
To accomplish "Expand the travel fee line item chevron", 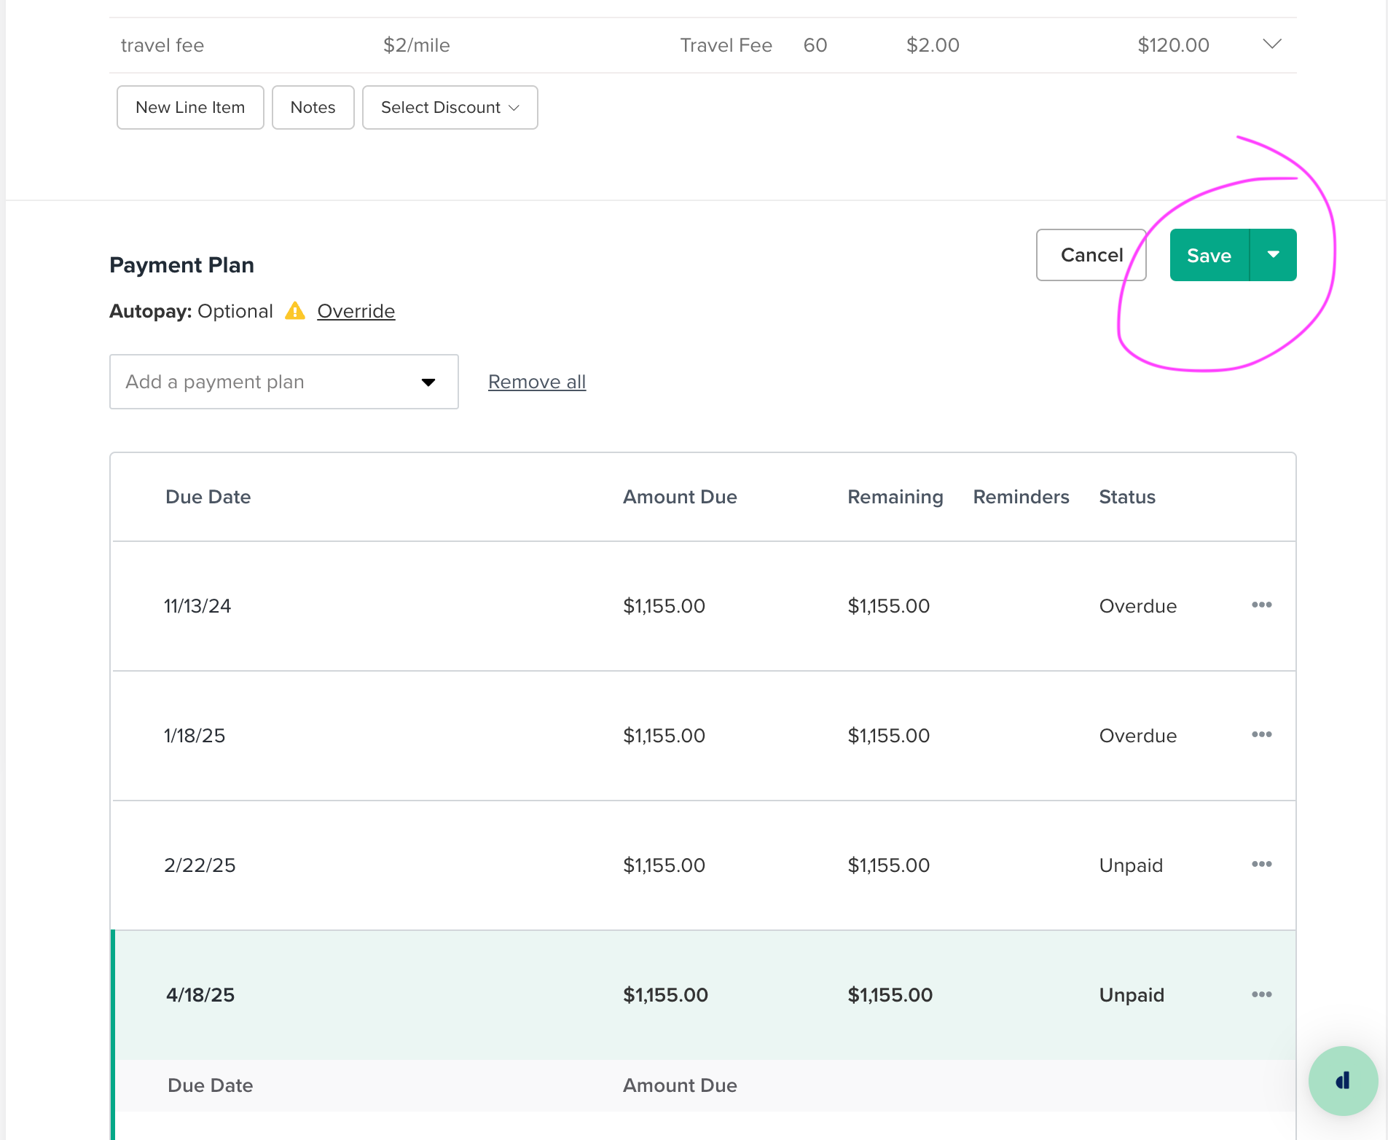I will point(1272,44).
